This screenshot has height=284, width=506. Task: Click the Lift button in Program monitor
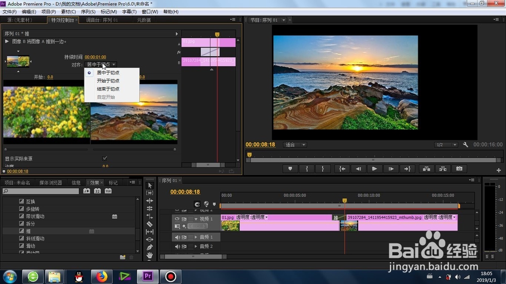click(x=427, y=169)
